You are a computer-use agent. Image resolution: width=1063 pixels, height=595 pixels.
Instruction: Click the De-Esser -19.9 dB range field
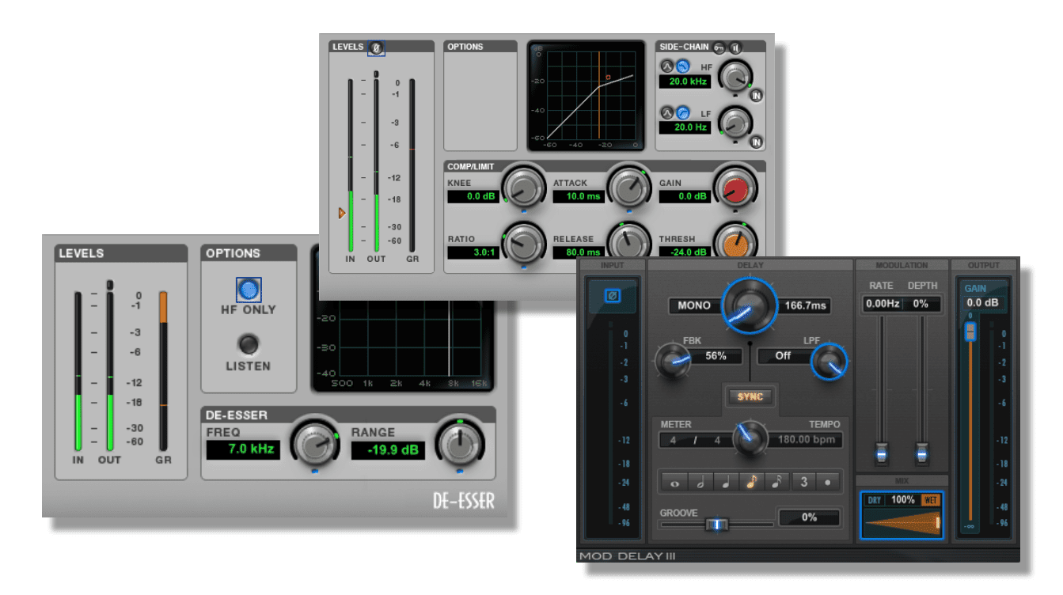pyautogui.click(x=389, y=450)
